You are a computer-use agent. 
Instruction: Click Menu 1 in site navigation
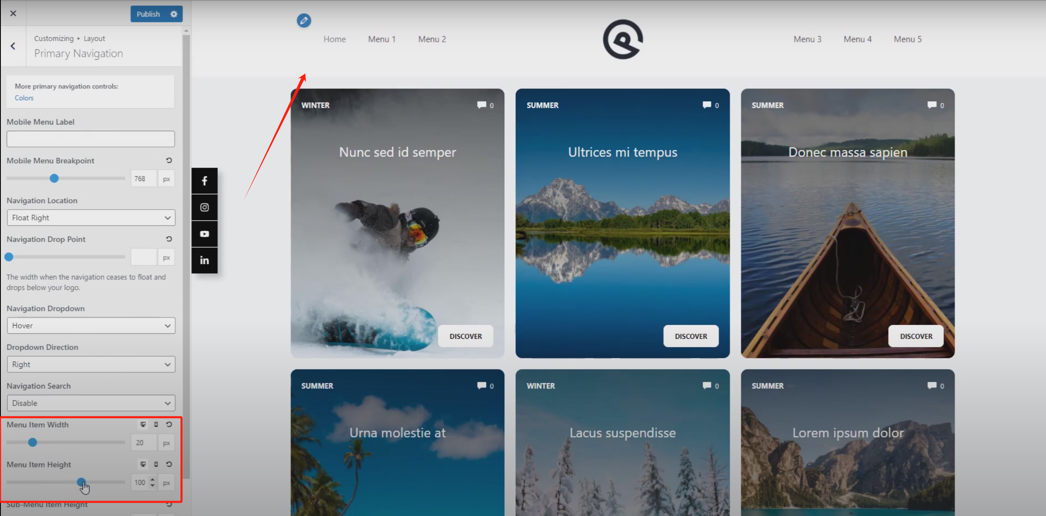[x=381, y=39]
